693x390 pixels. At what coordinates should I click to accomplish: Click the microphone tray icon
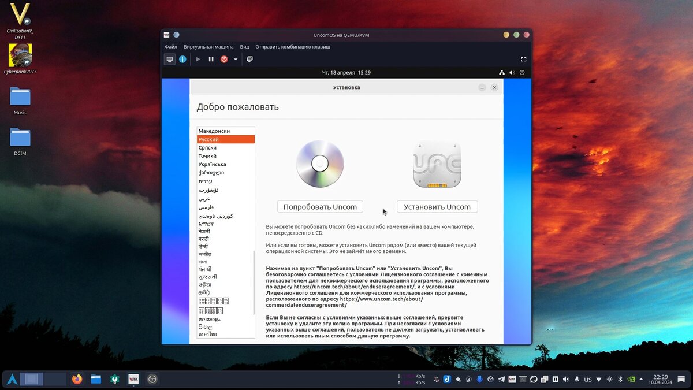[577, 380]
